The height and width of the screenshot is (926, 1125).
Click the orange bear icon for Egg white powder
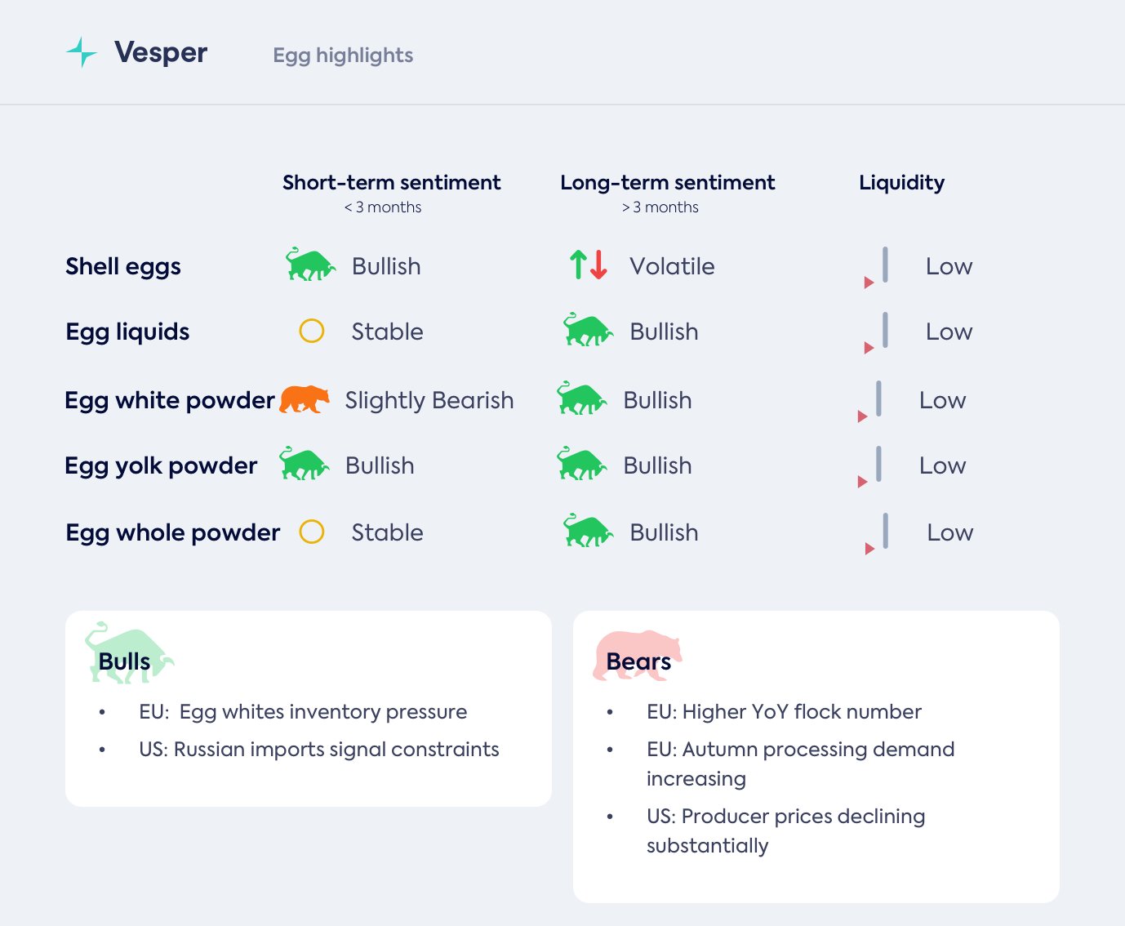coord(305,399)
